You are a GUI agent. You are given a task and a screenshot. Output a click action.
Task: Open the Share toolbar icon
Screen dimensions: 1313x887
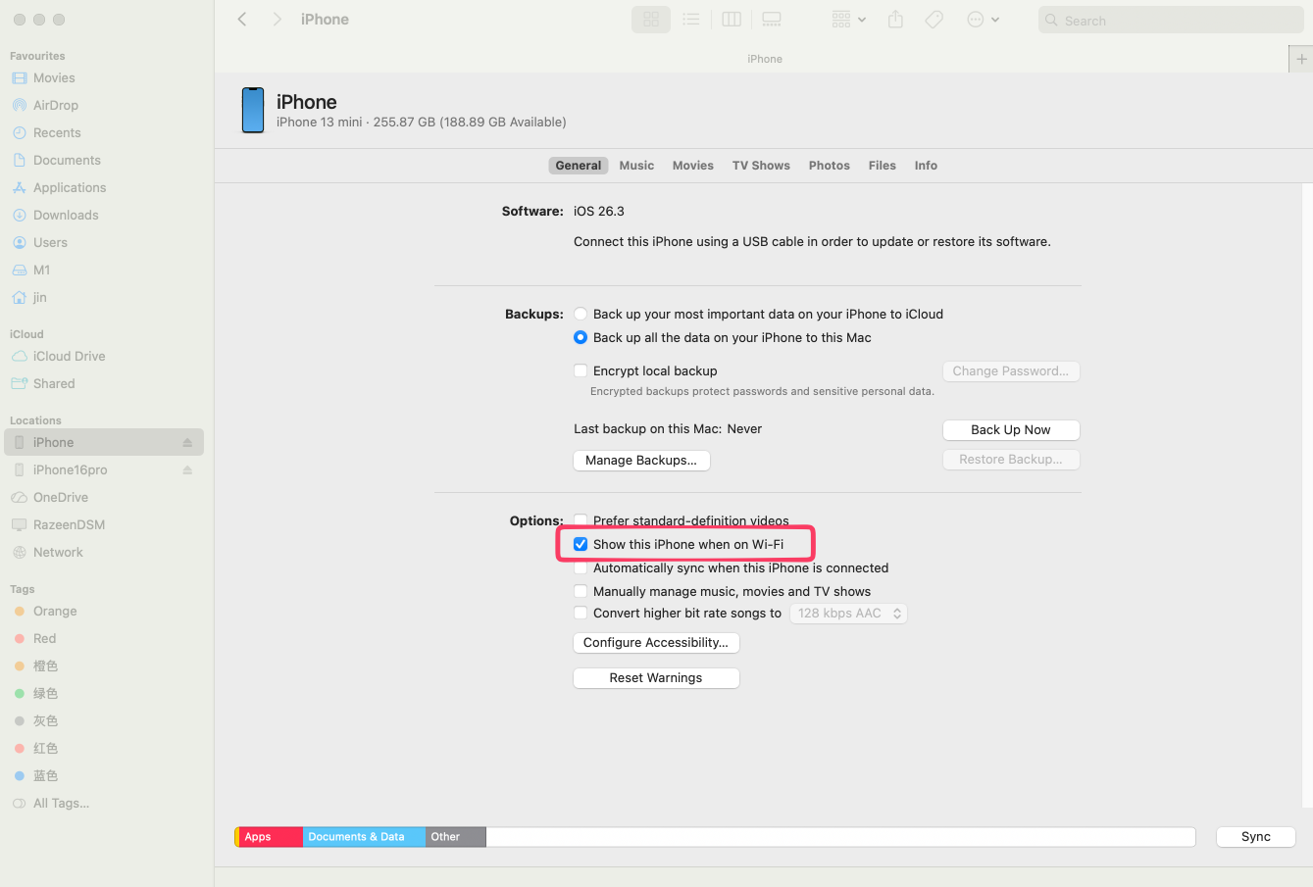click(895, 20)
